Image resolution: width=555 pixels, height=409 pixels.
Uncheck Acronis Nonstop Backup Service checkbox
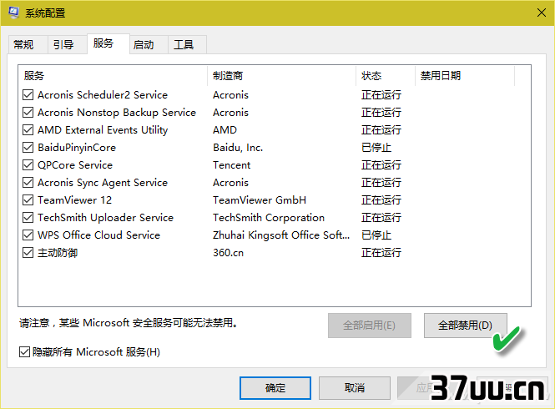[28, 112]
